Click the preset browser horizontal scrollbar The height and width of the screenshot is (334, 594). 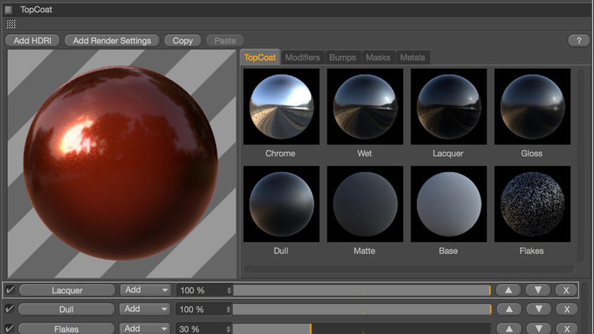[x=409, y=270]
